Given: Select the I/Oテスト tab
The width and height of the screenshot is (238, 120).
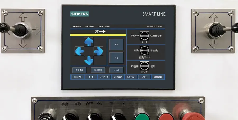Looking at the screenshot, I should click(x=131, y=77).
